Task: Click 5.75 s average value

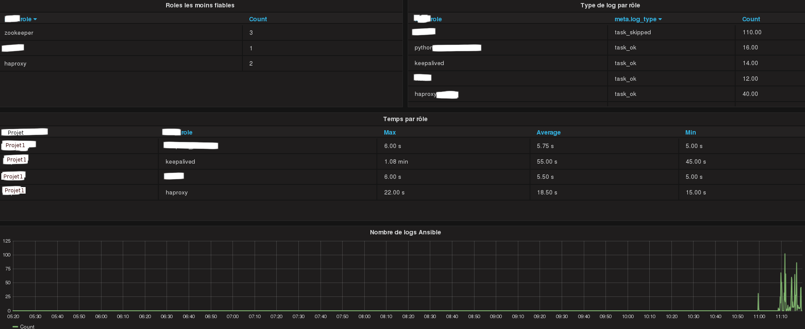Action: pyautogui.click(x=545, y=146)
